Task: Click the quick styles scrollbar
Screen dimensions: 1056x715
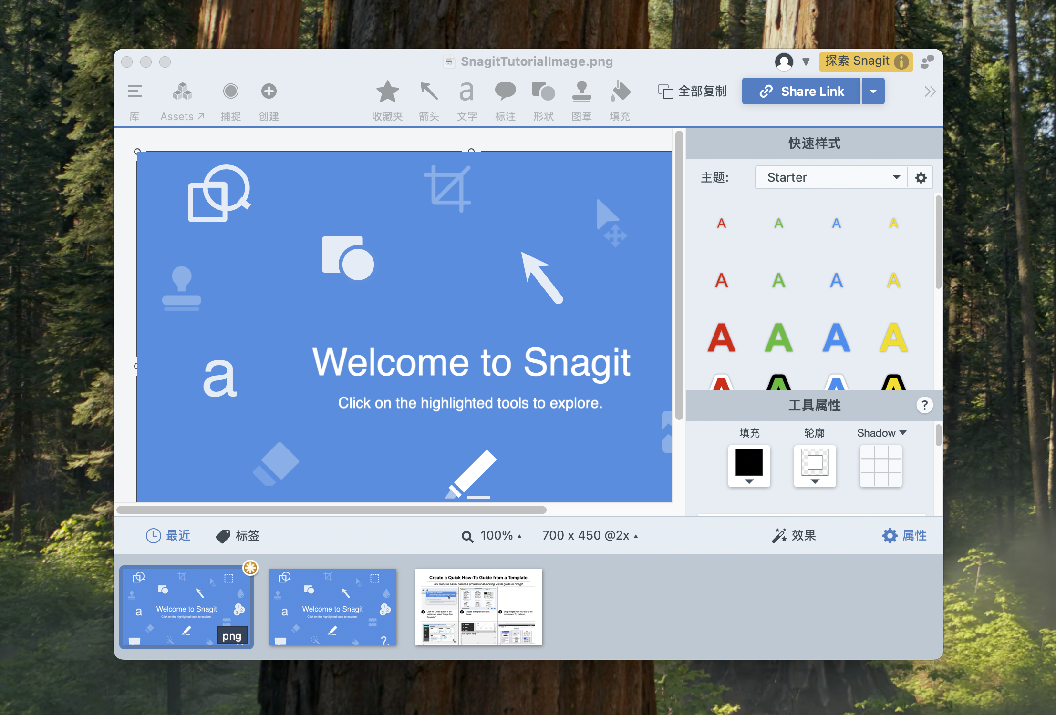Action: point(938,242)
